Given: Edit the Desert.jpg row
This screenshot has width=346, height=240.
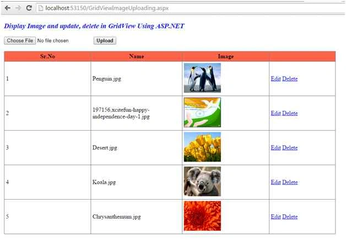Looking at the screenshot, I should [276, 148].
